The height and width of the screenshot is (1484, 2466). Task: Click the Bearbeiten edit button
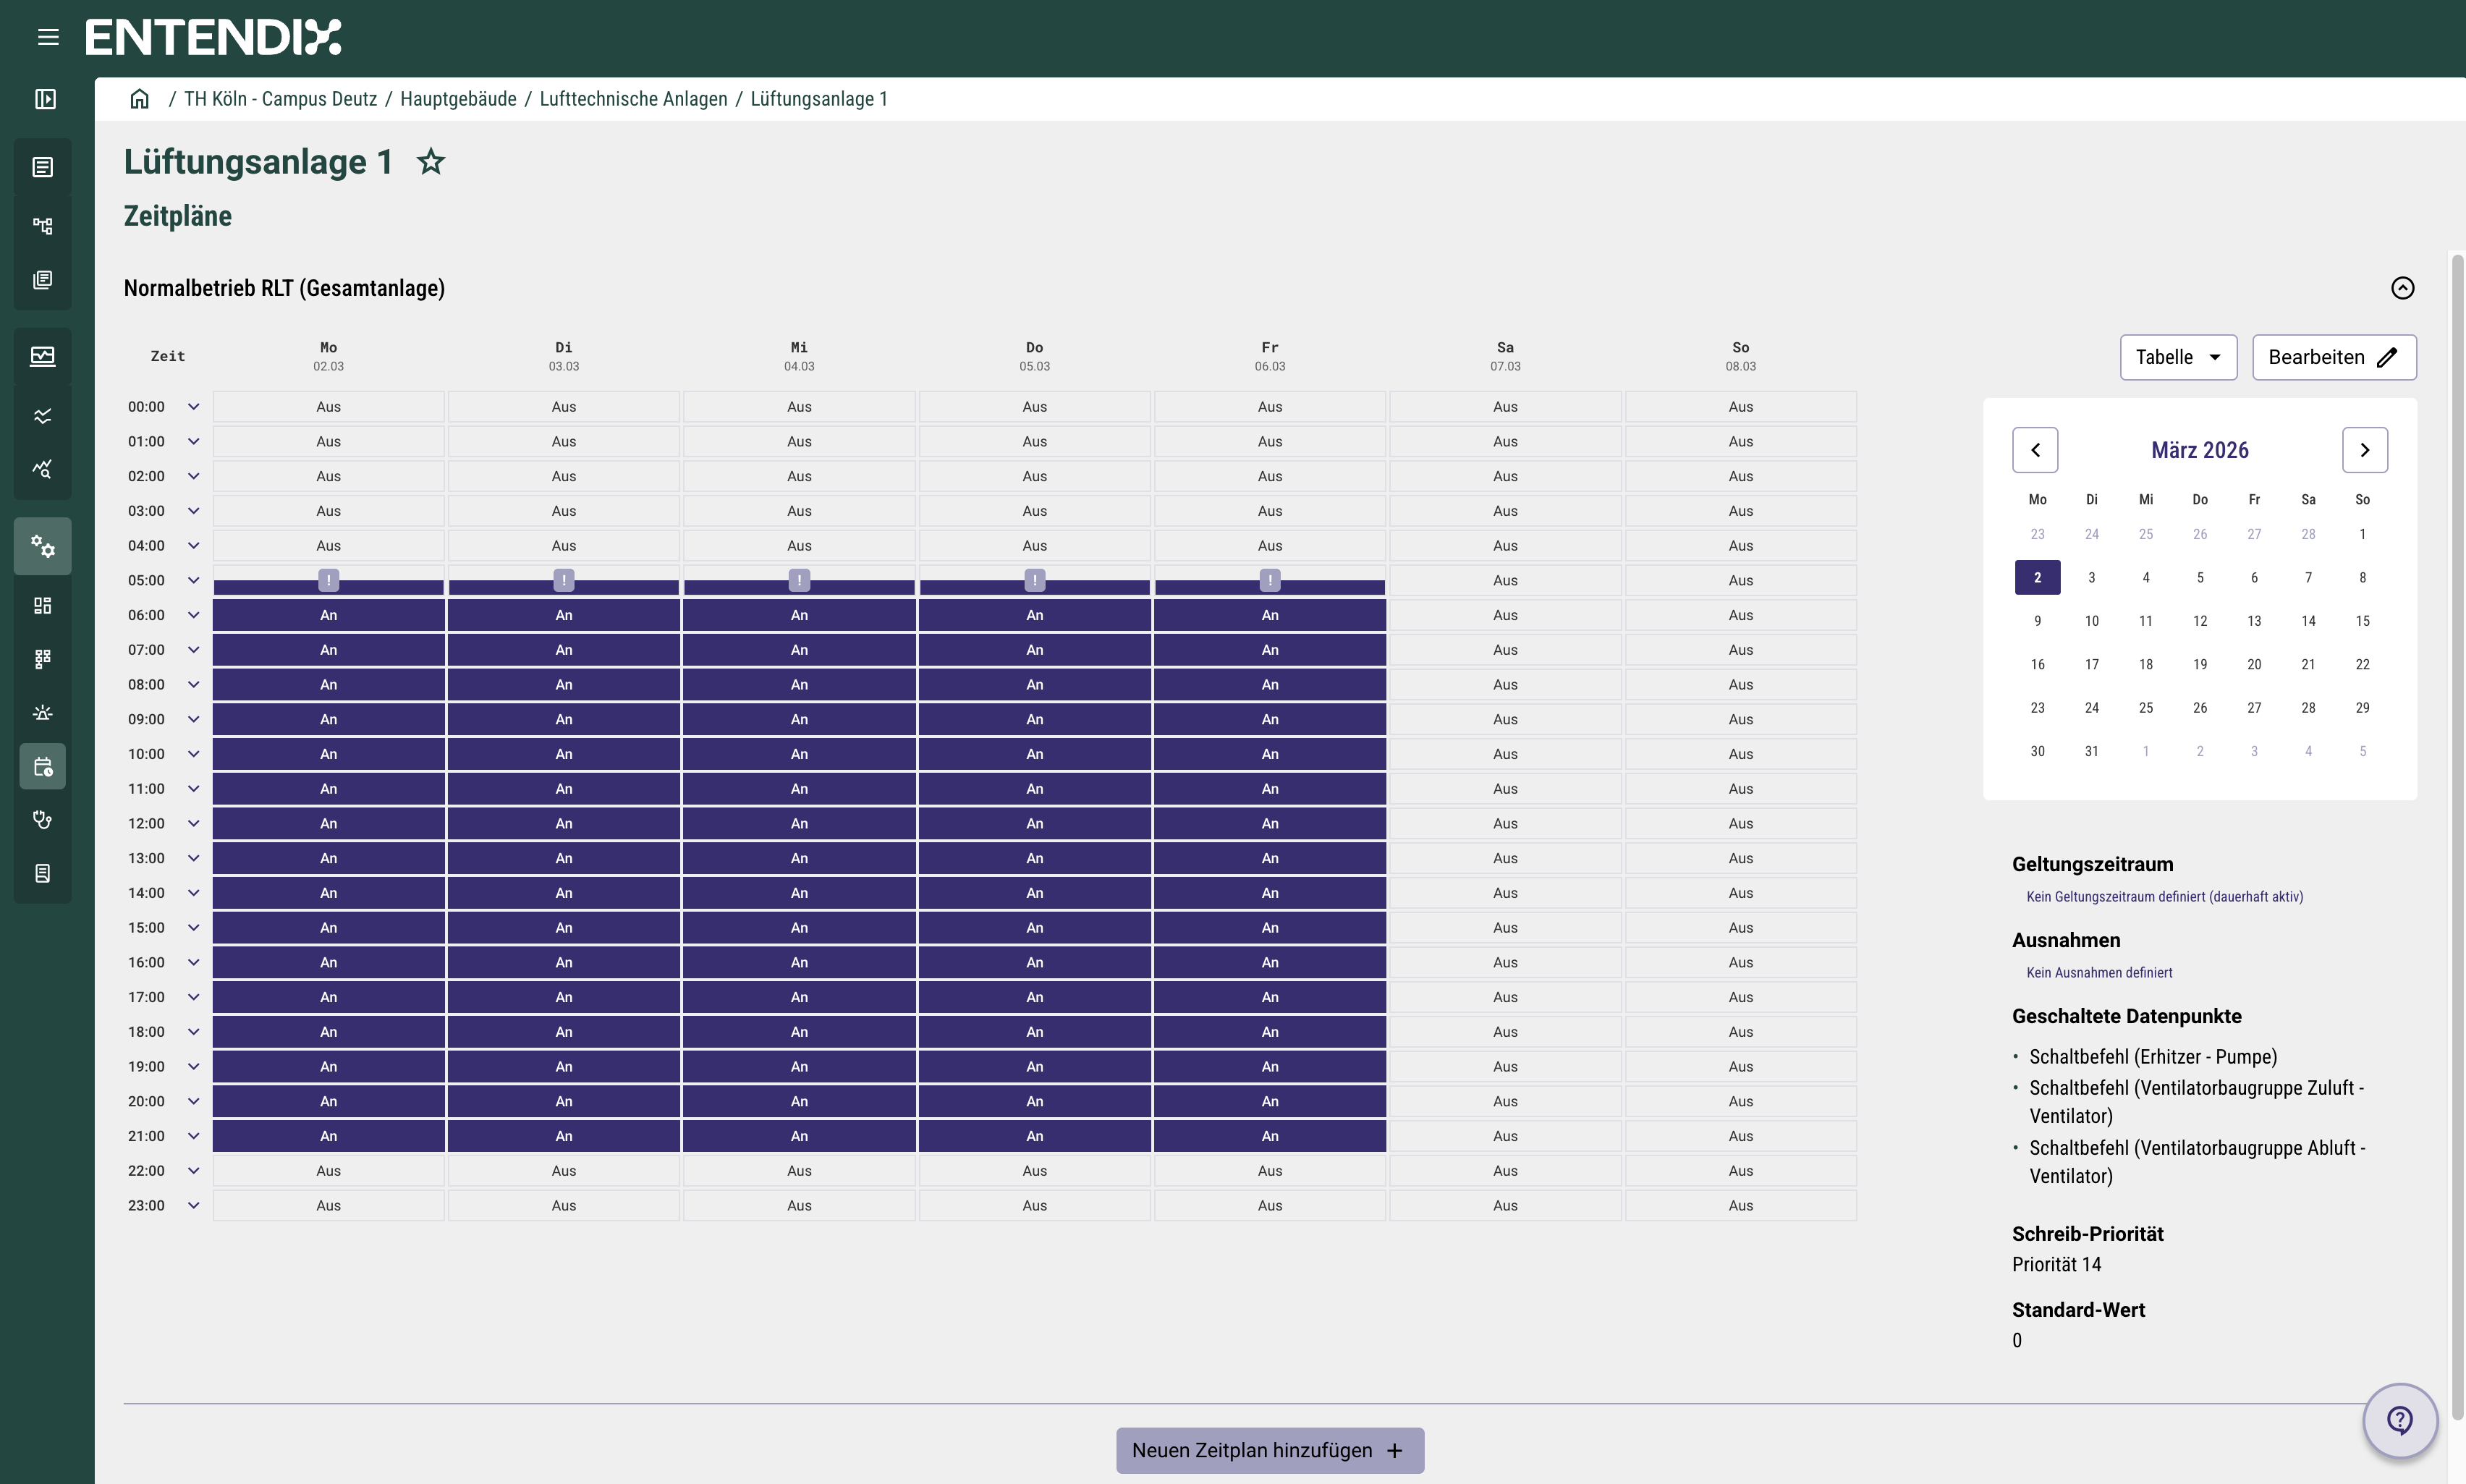tap(2333, 357)
